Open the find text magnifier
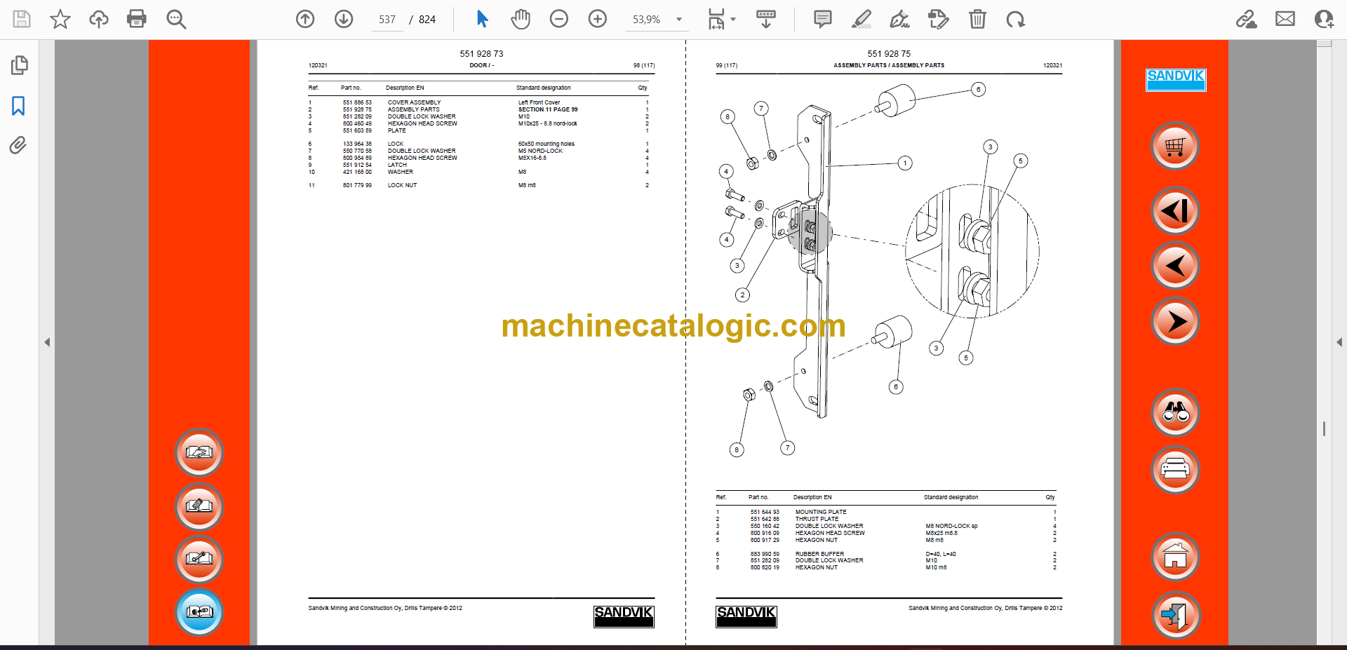The image size is (1347, 650). pyautogui.click(x=176, y=19)
